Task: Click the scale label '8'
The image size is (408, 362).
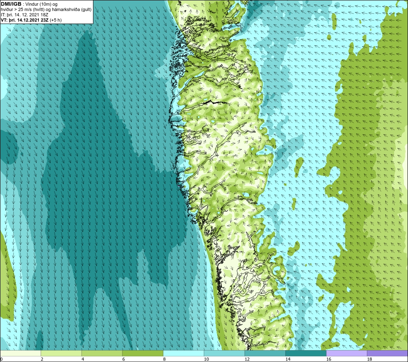Action: pos(164,360)
